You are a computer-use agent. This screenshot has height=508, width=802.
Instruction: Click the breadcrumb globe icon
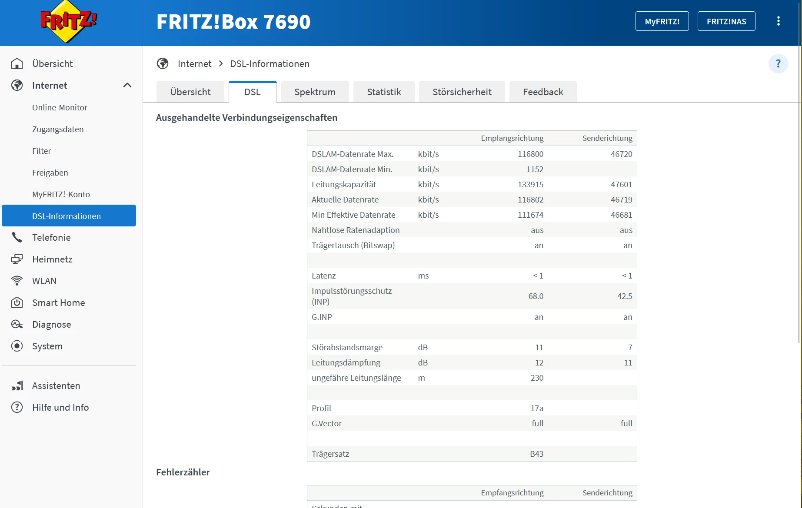pyautogui.click(x=163, y=64)
